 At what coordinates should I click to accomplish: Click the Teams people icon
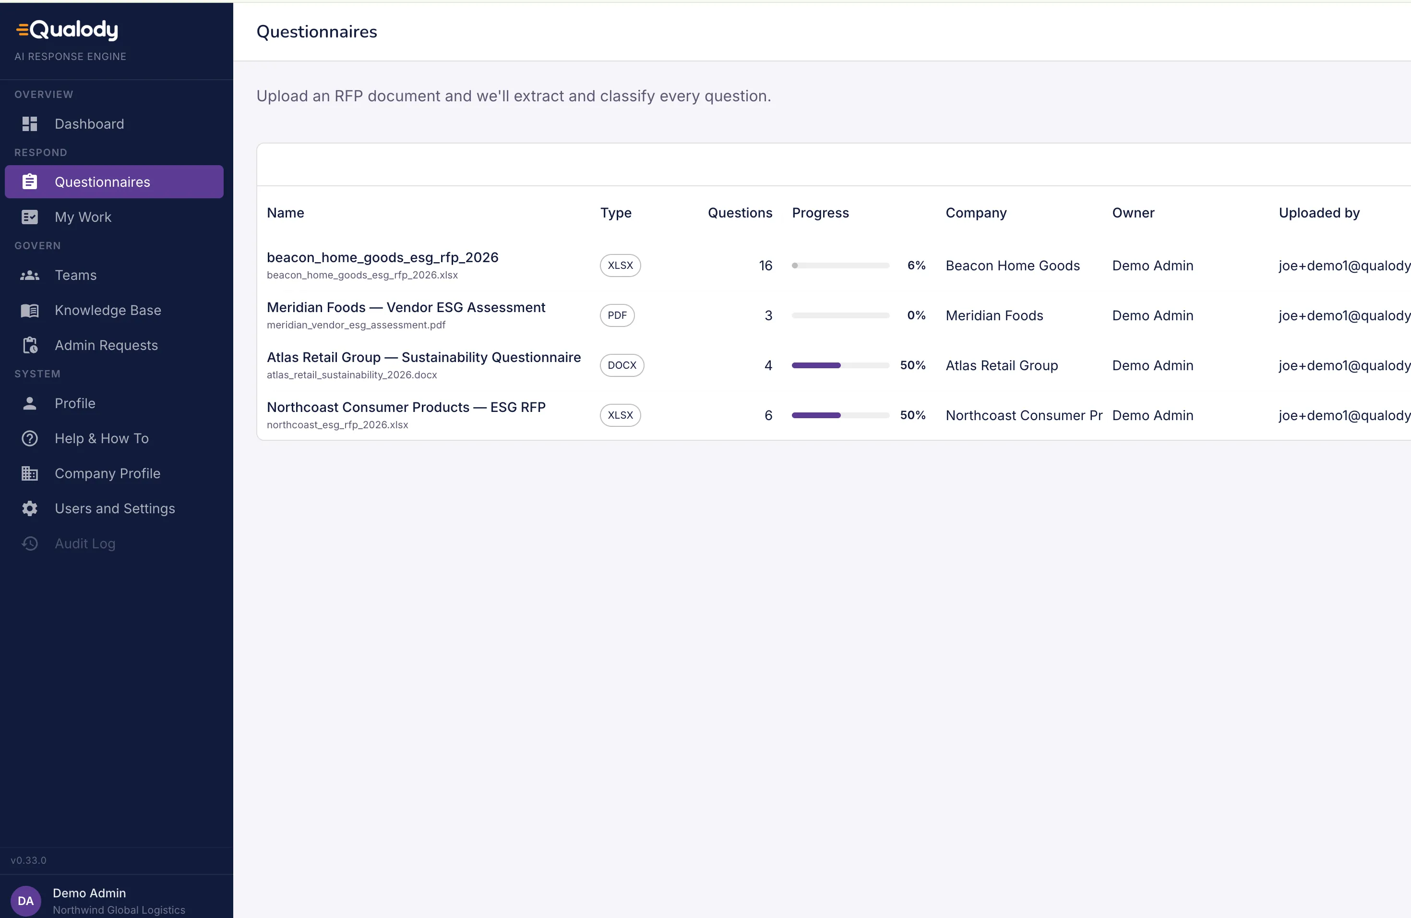(x=30, y=275)
